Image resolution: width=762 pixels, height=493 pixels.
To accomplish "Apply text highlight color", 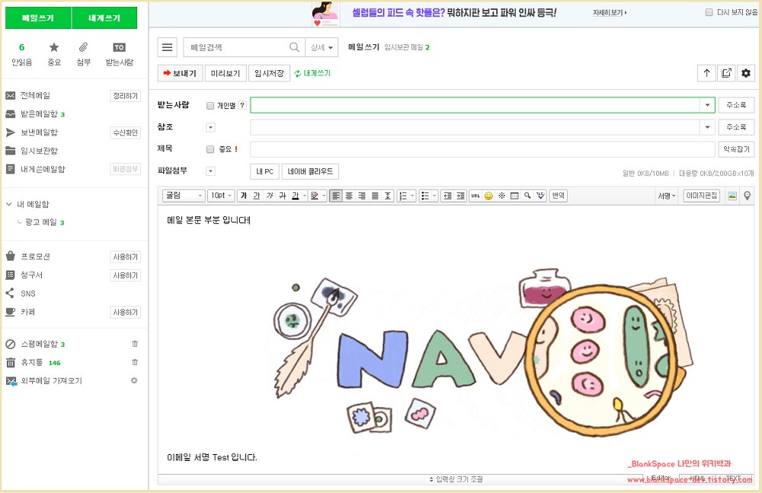I will coord(315,196).
